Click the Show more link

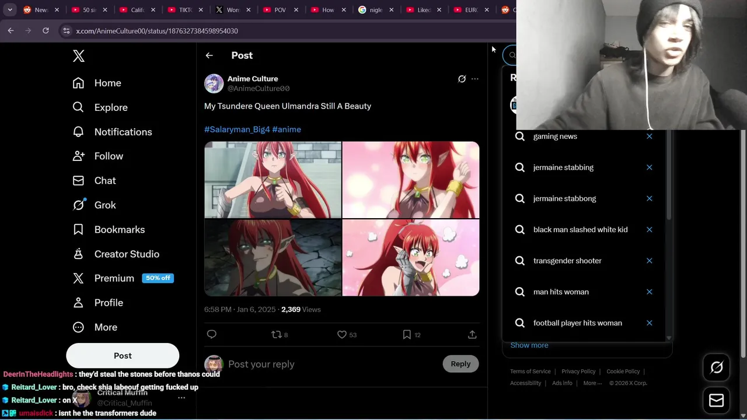(529, 345)
